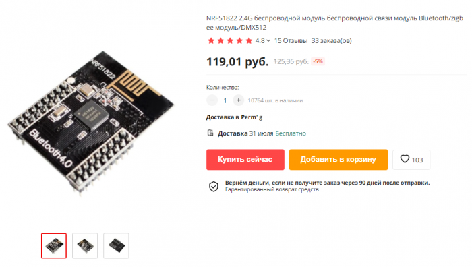Image resolution: width=472 pixels, height=267 pixels.
Task: Click the Гарантированный возврат средств text
Action: pyautogui.click(x=272, y=189)
